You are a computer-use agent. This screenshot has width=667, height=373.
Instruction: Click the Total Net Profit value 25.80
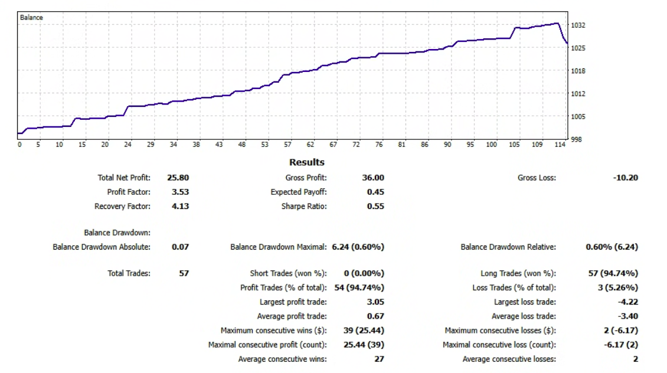point(178,178)
